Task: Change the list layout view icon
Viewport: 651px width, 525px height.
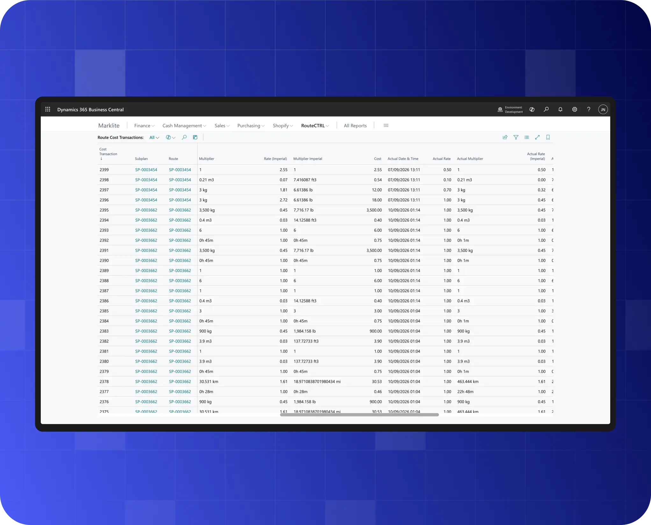Action: point(526,137)
